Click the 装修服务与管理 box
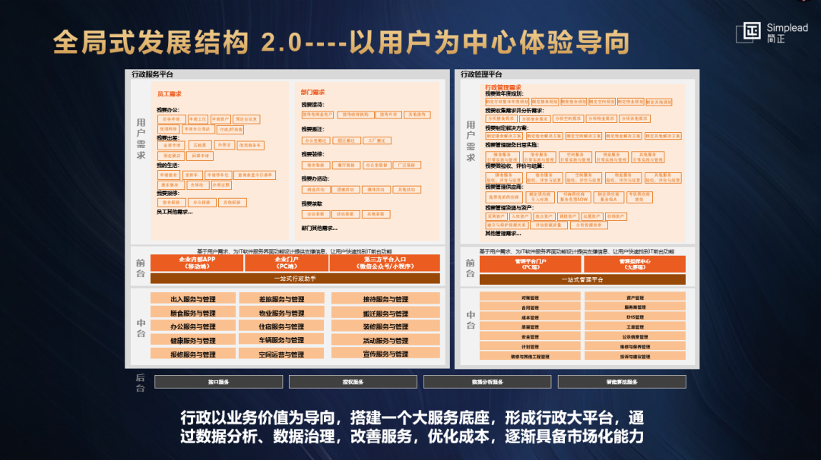821x460 pixels. (x=385, y=326)
